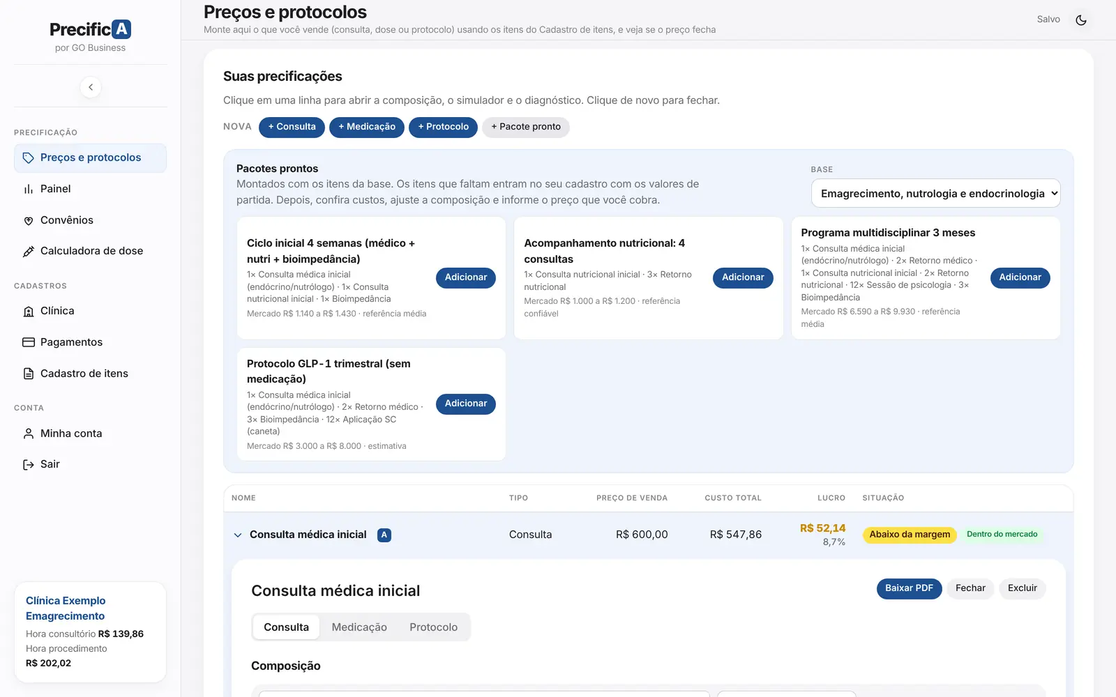Click the document icon beside Cadastro de itens
Image resolution: width=1116 pixels, height=697 pixels.
click(29, 374)
